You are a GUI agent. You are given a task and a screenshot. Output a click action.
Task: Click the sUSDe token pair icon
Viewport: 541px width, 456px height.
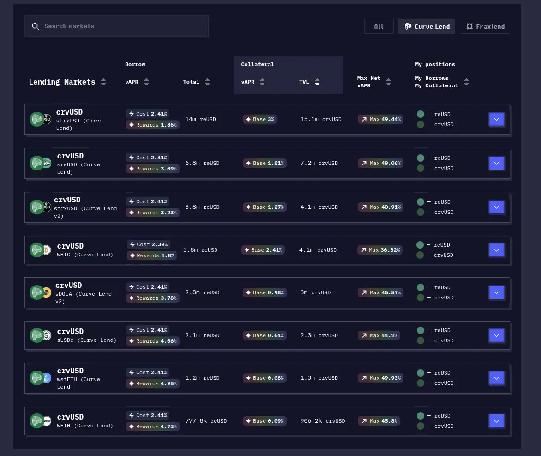pos(40,335)
